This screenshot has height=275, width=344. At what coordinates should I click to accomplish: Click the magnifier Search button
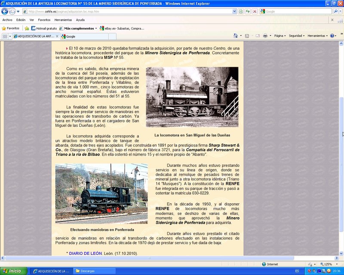[335, 11]
